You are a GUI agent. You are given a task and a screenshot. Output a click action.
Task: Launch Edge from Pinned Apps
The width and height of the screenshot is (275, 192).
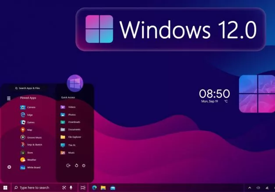point(23,115)
